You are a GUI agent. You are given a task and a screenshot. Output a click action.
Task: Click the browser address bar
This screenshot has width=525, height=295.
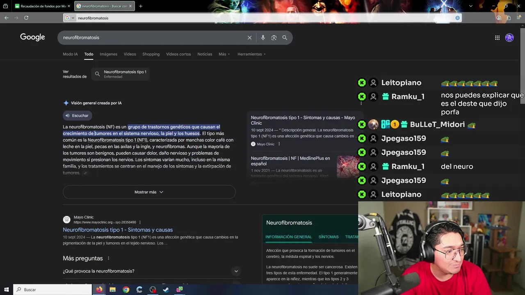[262, 18]
